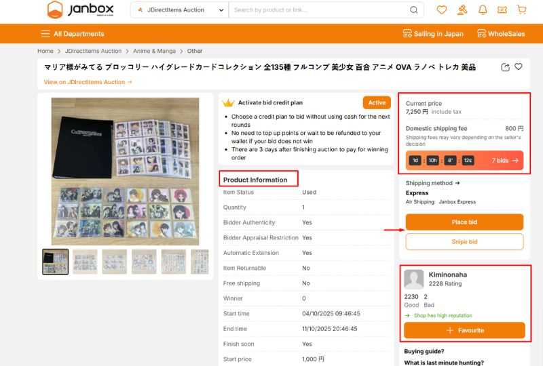543x366 pixels.
Task: Open WholeSales section
Action: pyautogui.click(x=501, y=34)
